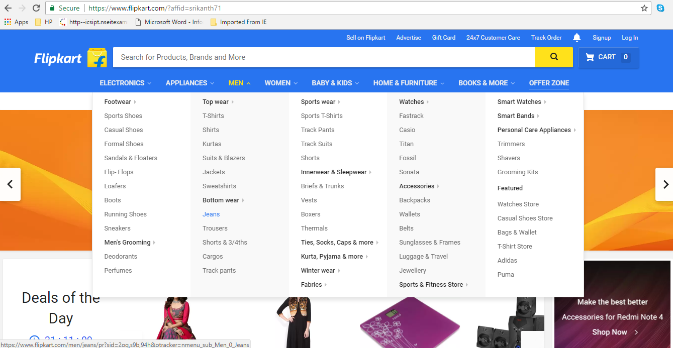Open the Skype extension icon

tap(660, 8)
